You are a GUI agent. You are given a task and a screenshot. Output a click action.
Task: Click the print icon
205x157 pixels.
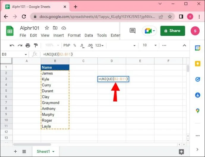[x=28, y=45]
